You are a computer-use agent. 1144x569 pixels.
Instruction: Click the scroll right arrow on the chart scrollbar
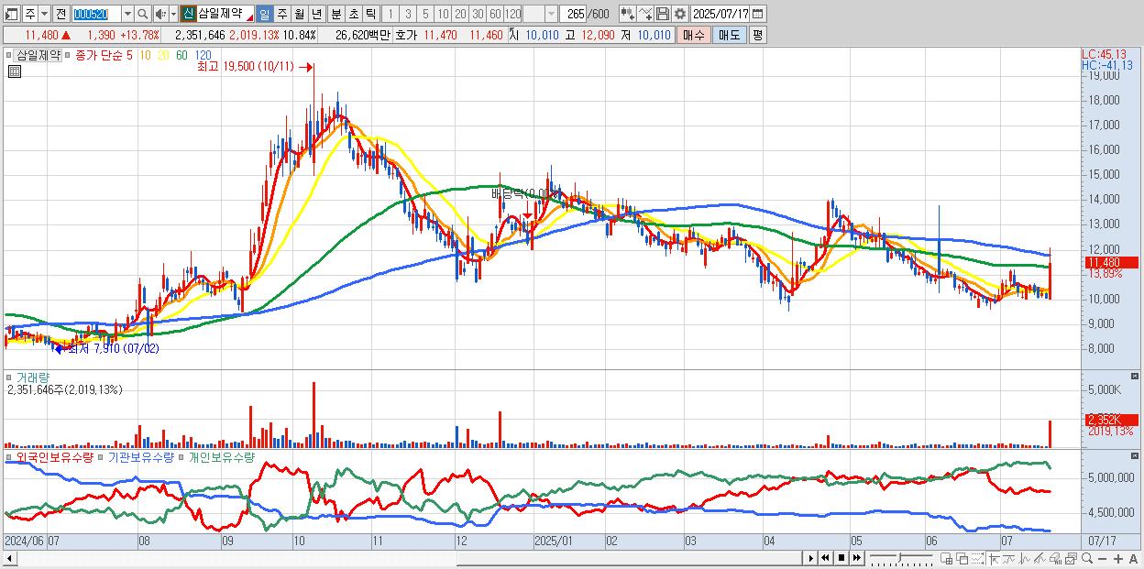tap(810, 558)
